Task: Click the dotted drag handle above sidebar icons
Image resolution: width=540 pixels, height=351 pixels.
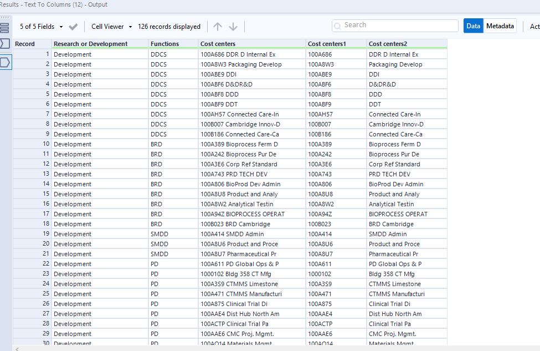Action: tap(6, 17)
